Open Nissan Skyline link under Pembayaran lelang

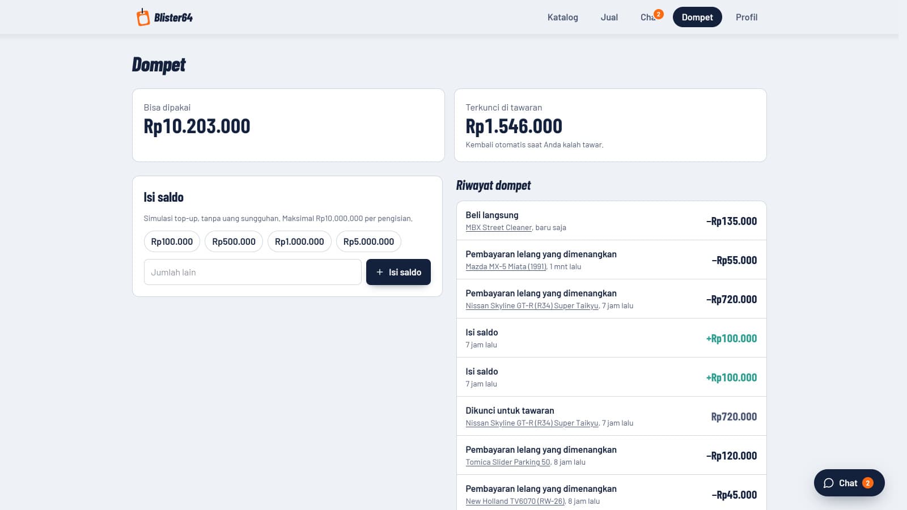pyautogui.click(x=532, y=306)
